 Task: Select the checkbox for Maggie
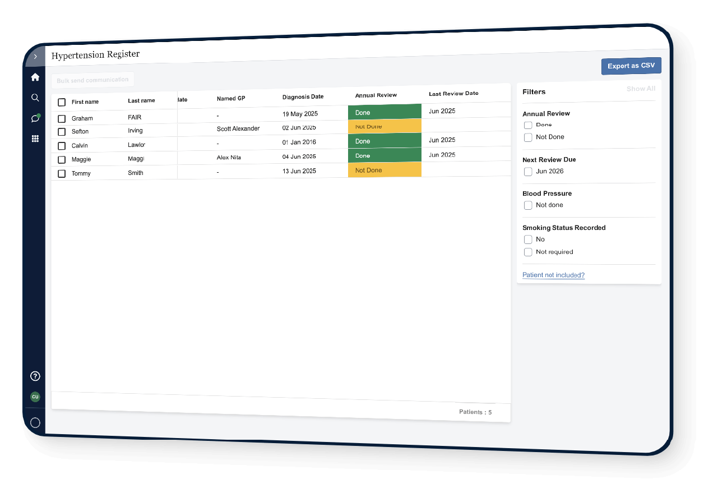(62, 160)
